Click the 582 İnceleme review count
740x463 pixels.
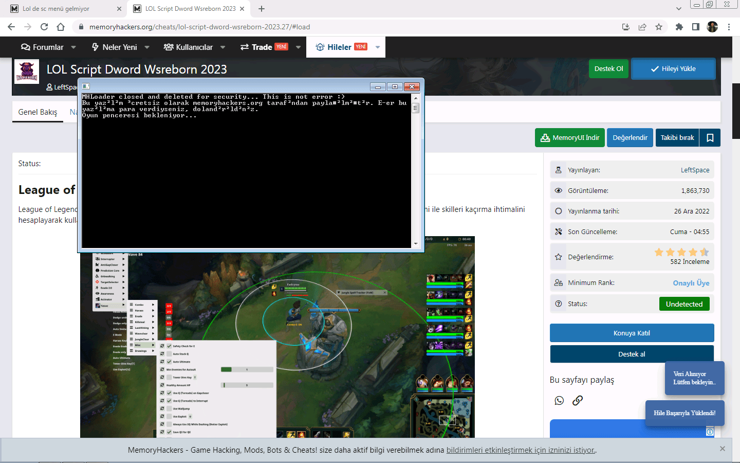click(690, 262)
